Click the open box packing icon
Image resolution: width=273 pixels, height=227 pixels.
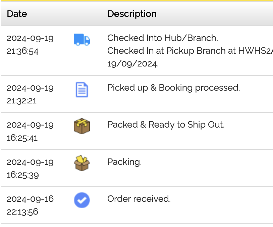click(81, 163)
